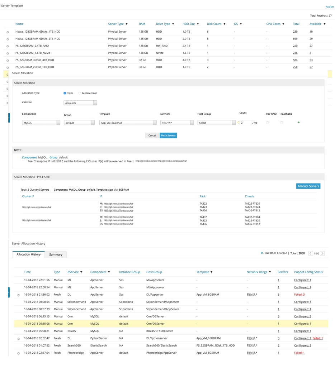This screenshot has height=367, width=335.
Task: Enable the HW RAID checkbox
Action: [267, 123]
